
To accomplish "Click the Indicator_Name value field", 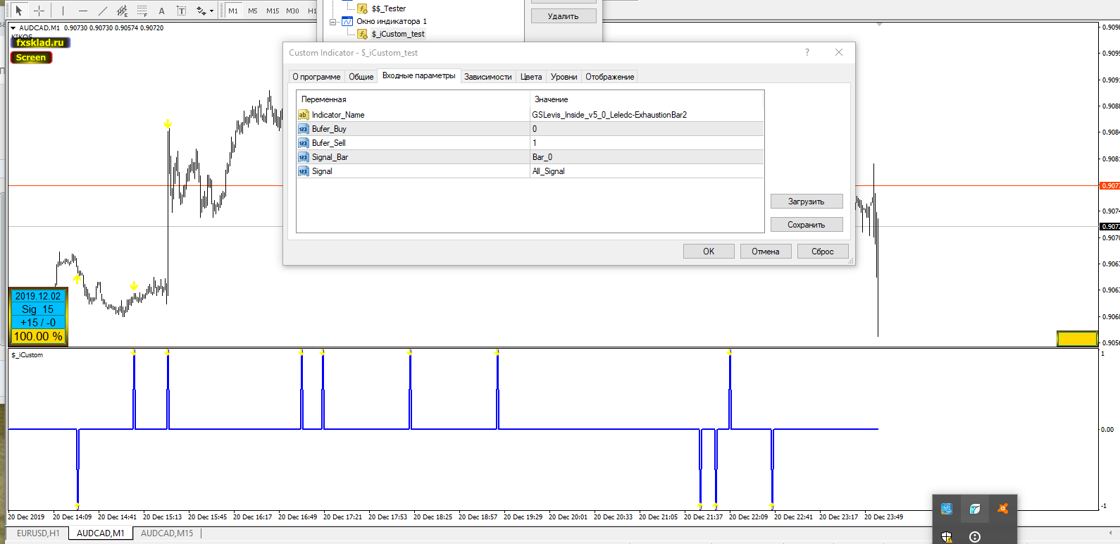I will tap(647, 115).
